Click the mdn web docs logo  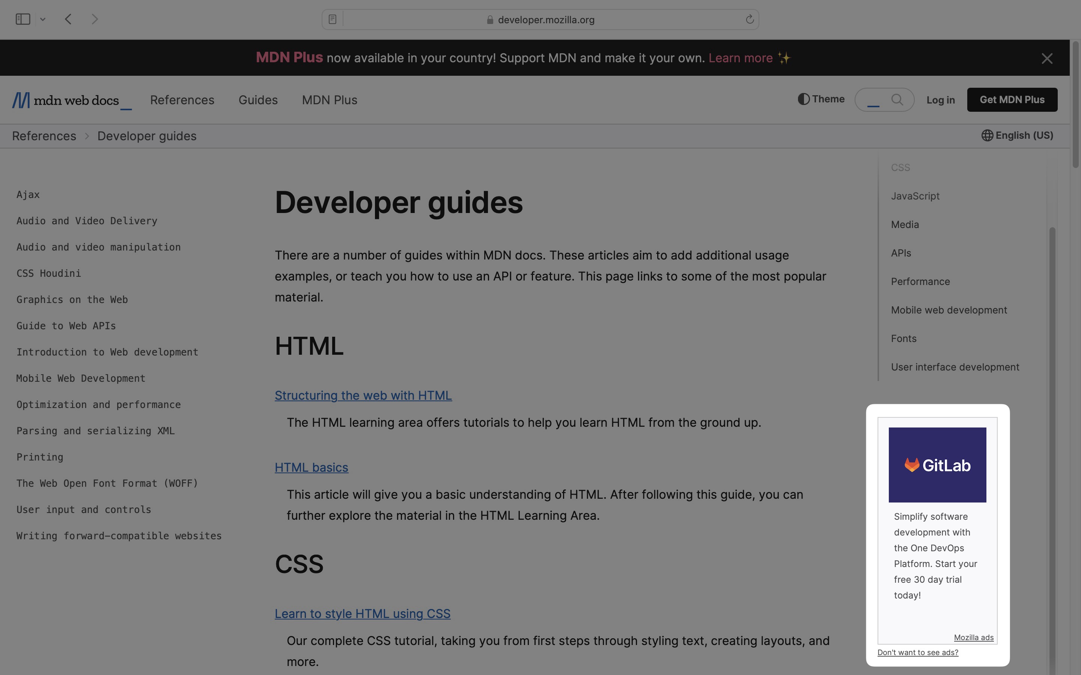[x=71, y=100]
